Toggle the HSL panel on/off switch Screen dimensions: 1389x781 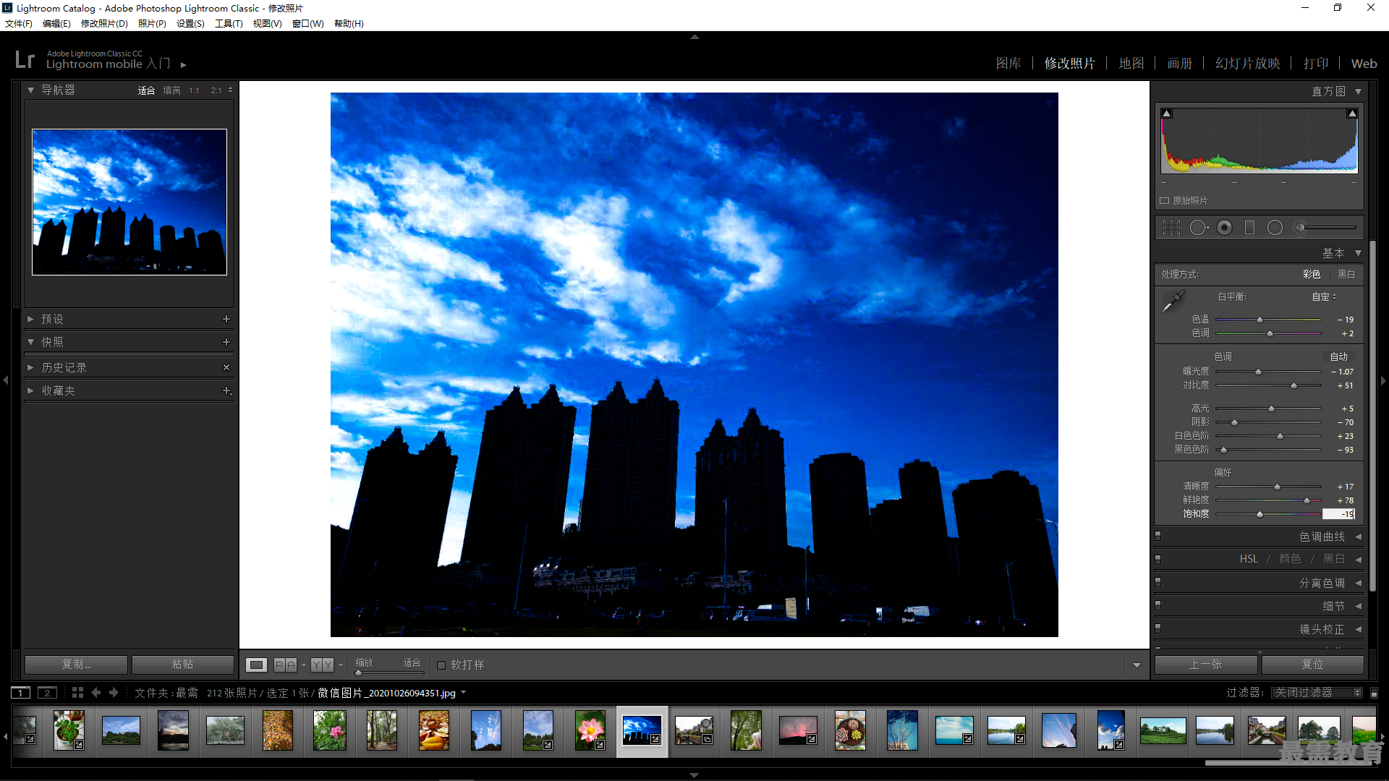click(1158, 559)
